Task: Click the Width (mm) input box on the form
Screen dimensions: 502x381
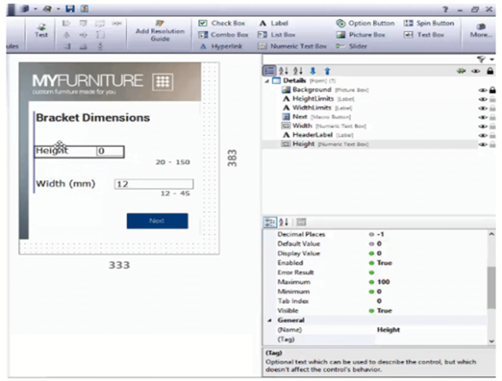Action: tap(154, 184)
